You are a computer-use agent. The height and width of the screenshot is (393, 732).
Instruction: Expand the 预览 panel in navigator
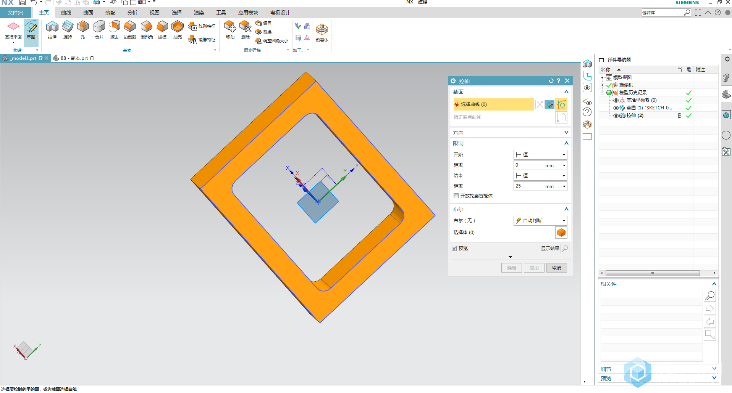click(714, 378)
